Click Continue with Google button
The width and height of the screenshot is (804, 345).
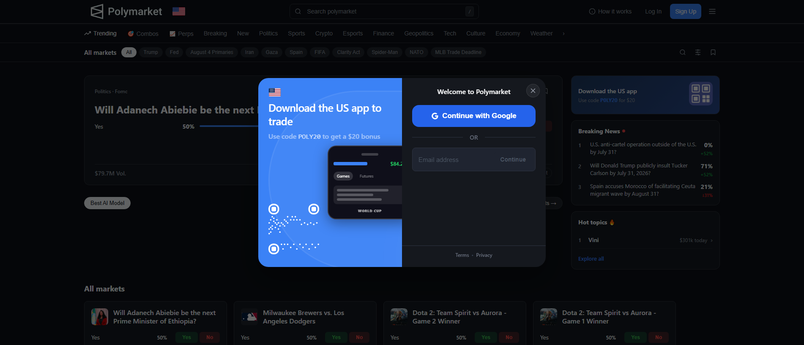pyautogui.click(x=474, y=116)
